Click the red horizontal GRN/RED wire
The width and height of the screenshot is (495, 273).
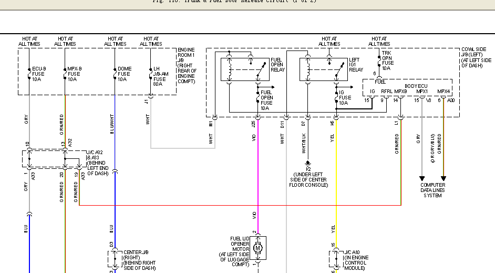[x=240, y=205]
